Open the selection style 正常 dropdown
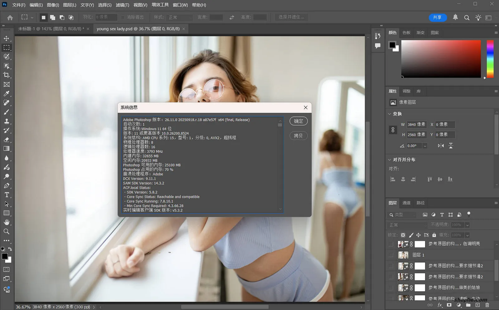Viewport: 499px width, 310px height. click(179, 17)
